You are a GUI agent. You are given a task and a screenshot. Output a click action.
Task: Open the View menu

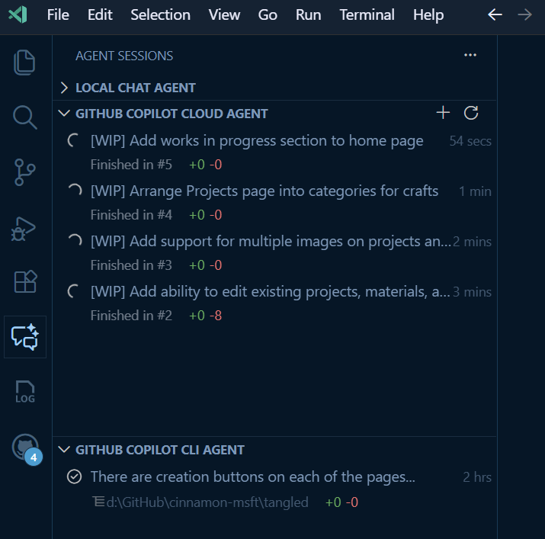pos(224,15)
